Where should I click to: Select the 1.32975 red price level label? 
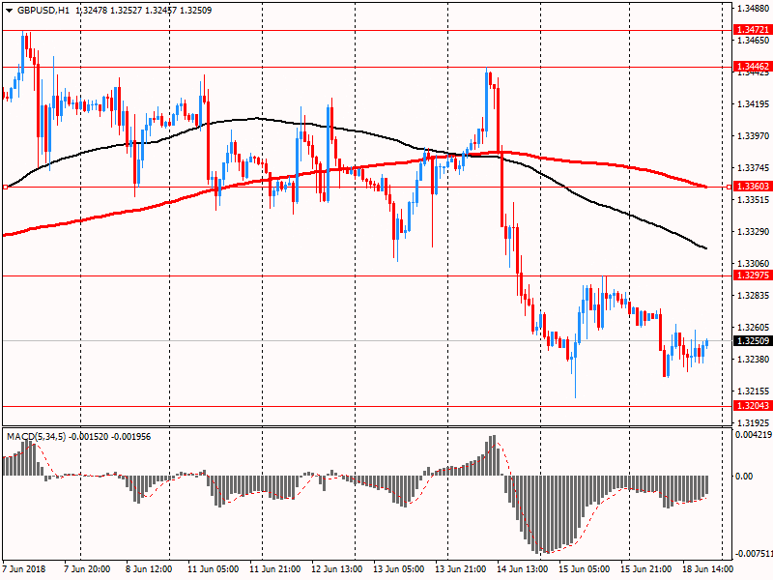pyautogui.click(x=753, y=275)
